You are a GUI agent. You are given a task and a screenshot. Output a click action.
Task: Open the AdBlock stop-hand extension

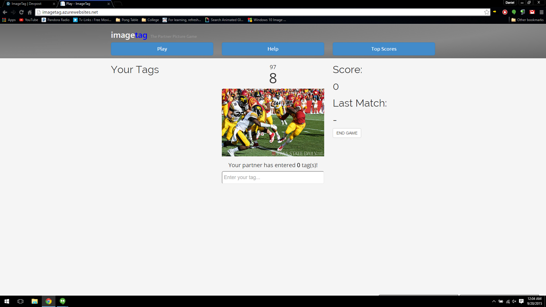click(x=505, y=12)
